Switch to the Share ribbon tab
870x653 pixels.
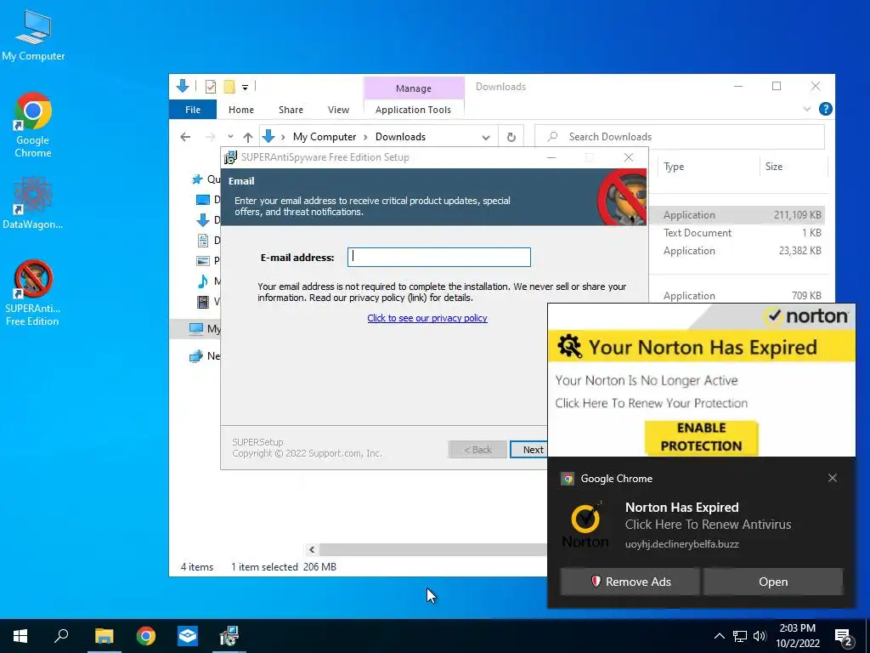pos(291,110)
